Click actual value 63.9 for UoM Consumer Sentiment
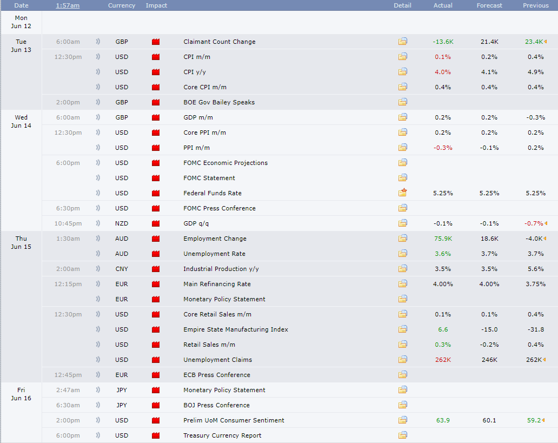The width and height of the screenshot is (558, 443). click(443, 420)
